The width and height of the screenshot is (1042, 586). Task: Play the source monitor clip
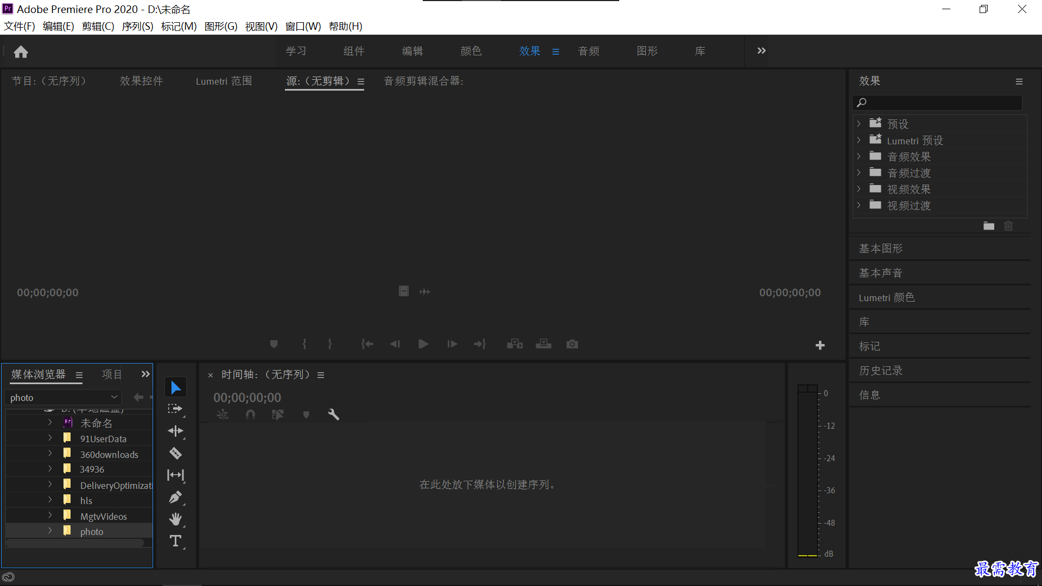pos(423,344)
